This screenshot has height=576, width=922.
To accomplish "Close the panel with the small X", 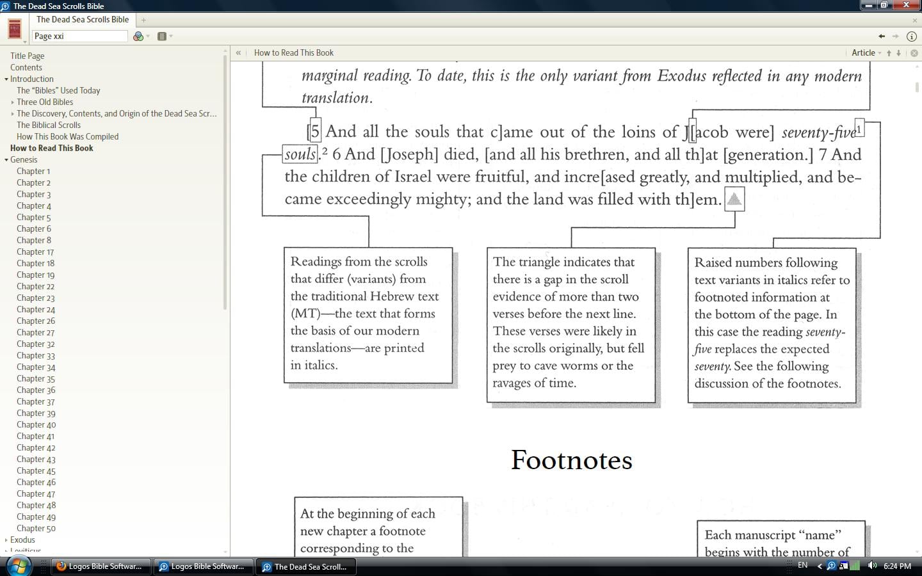I will [x=915, y=20].
